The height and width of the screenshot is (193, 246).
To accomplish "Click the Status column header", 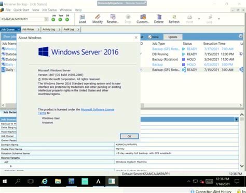I will [x=187, y=44].
